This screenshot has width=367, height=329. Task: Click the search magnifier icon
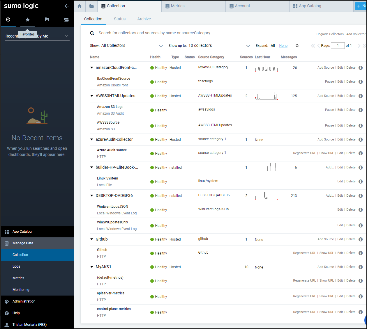[92, 33]
